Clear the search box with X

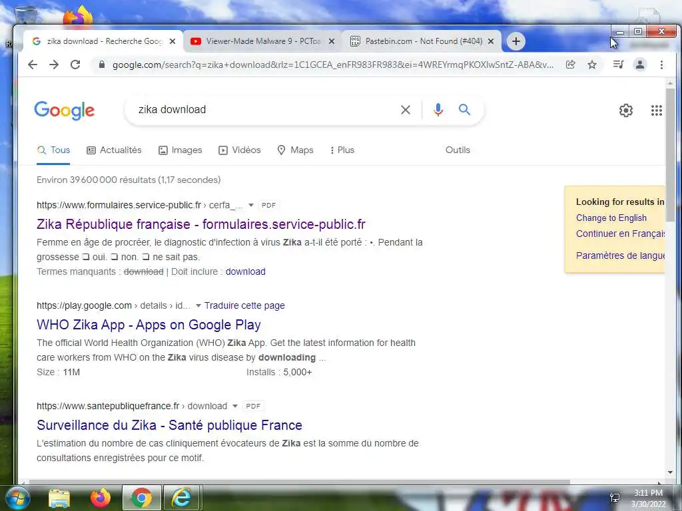[406, 110]
